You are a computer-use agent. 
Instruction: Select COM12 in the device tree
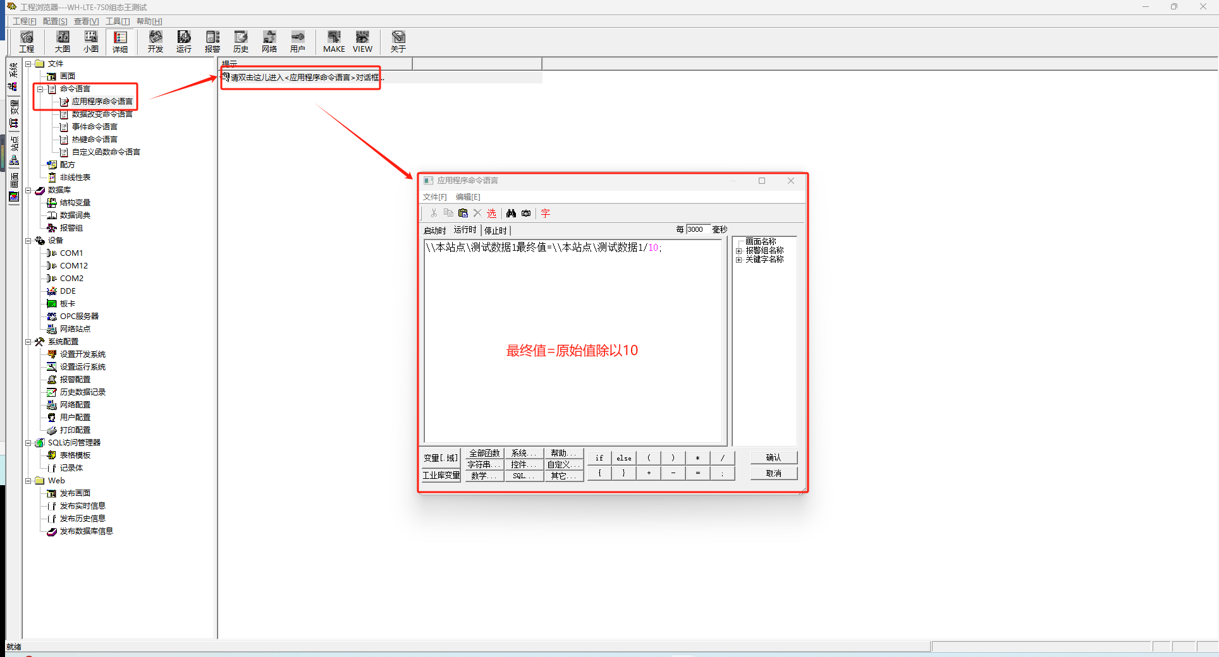(x=74, y=266)
